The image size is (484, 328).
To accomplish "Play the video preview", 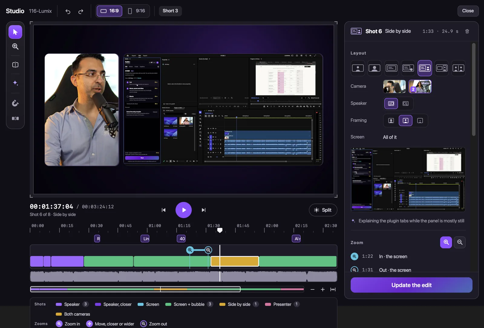I will point(184,210).
